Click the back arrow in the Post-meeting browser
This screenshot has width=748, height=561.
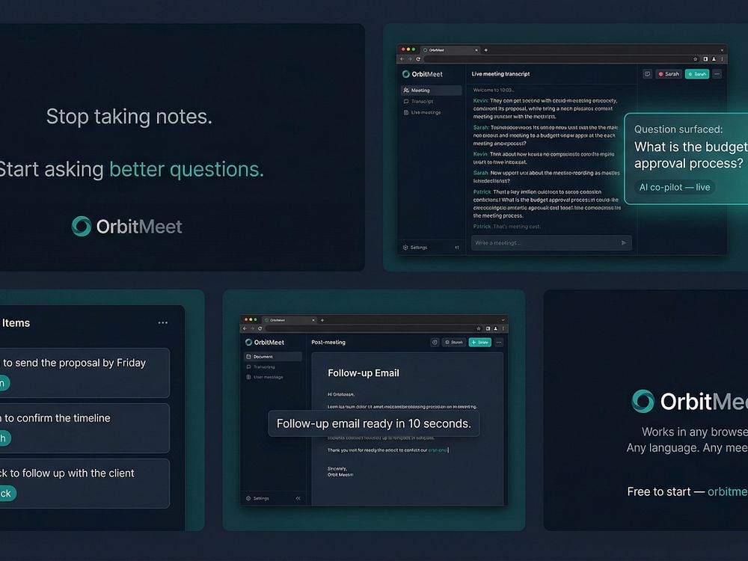tap(245, 328)
